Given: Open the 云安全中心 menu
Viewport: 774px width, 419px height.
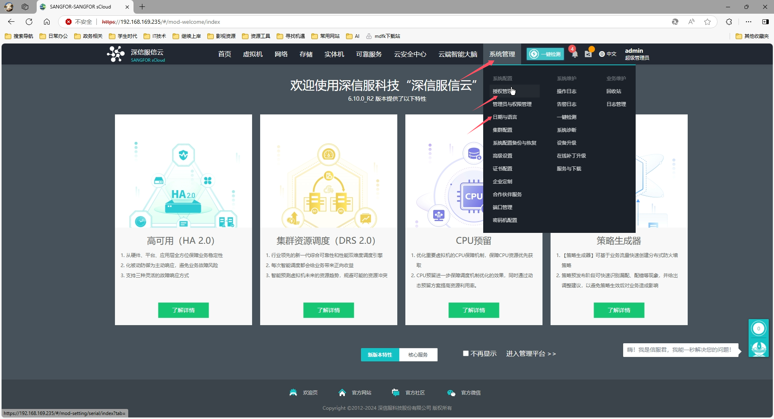Looking at the screenshot, I should pyautogui.click(x=410, y=54).
